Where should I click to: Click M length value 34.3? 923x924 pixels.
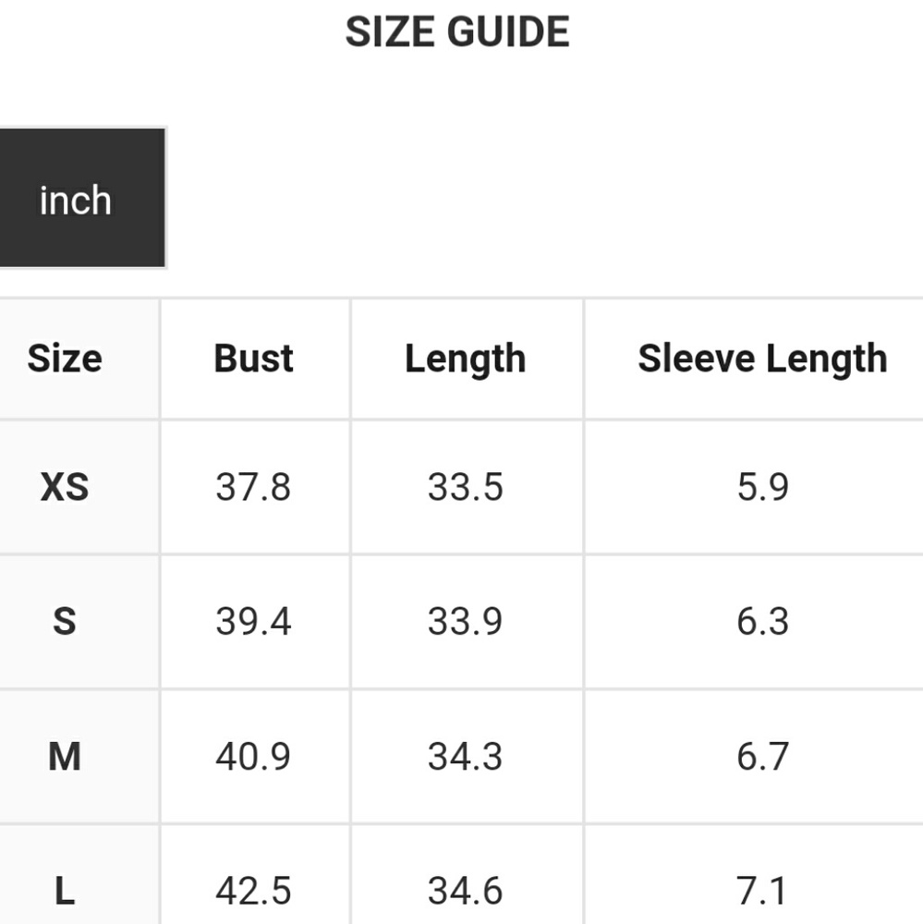[x=465, y=757]
